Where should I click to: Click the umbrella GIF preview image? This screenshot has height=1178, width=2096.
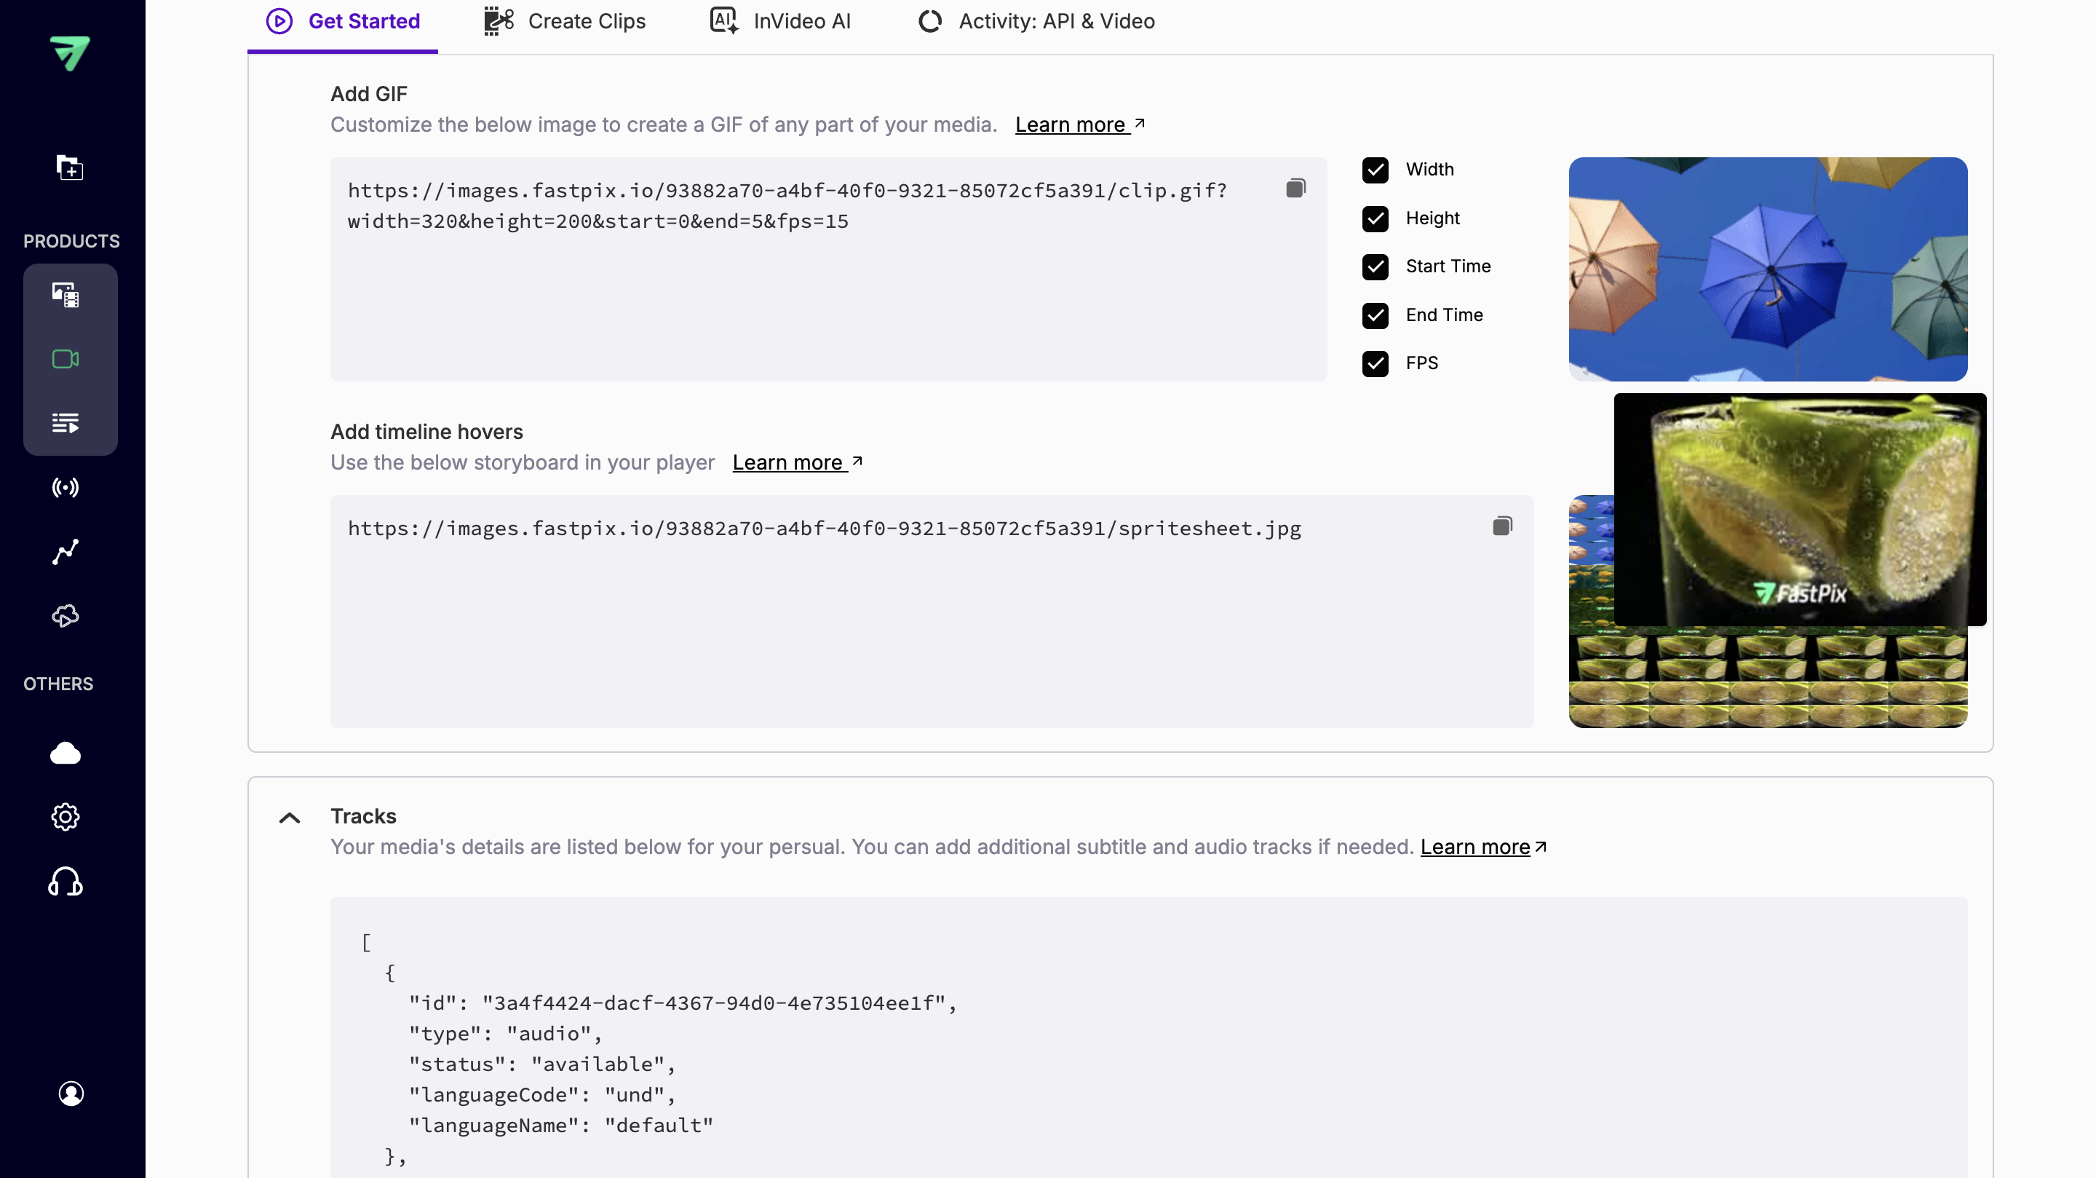coord(1767,269)
